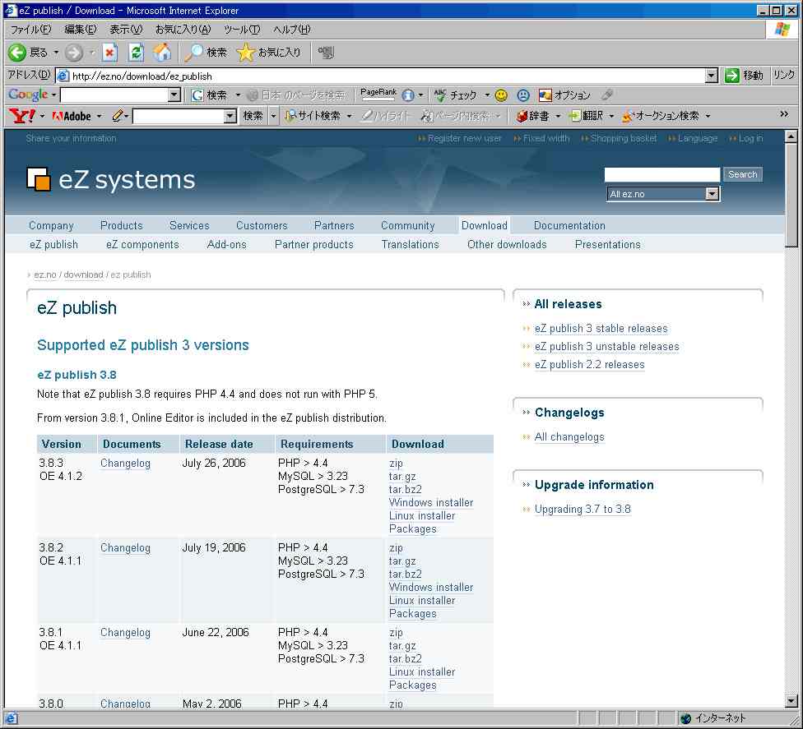Click the Google toolbar logo
Image resolution: width=803 pixels, height=729 pixels.
(28, 95)
